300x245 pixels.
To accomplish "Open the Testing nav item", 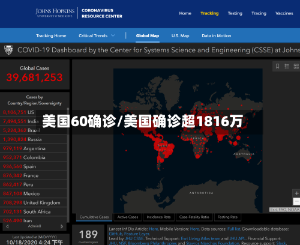I will 235,13.
